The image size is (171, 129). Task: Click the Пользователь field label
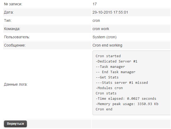pyautogui.click(x=17, y=37)
